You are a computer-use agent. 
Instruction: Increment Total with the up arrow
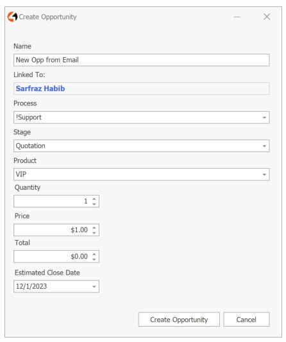click(x=94, y=254)
